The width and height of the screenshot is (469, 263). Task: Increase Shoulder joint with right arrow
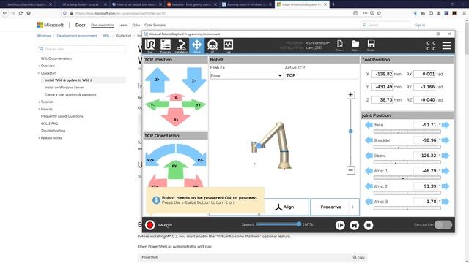point(446,140)
